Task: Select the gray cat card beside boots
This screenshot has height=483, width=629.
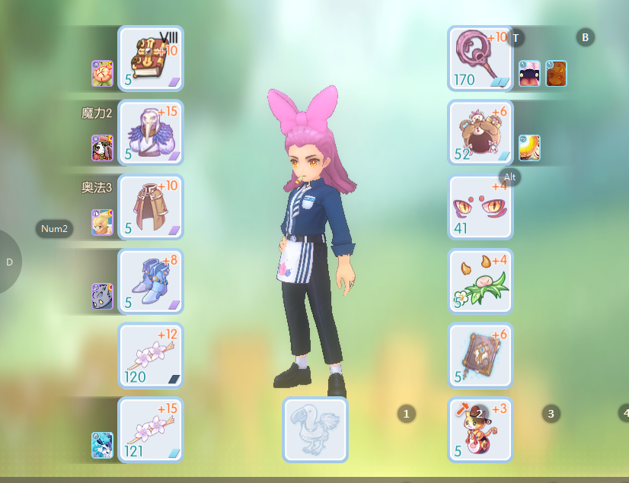Action: [102, 296]
